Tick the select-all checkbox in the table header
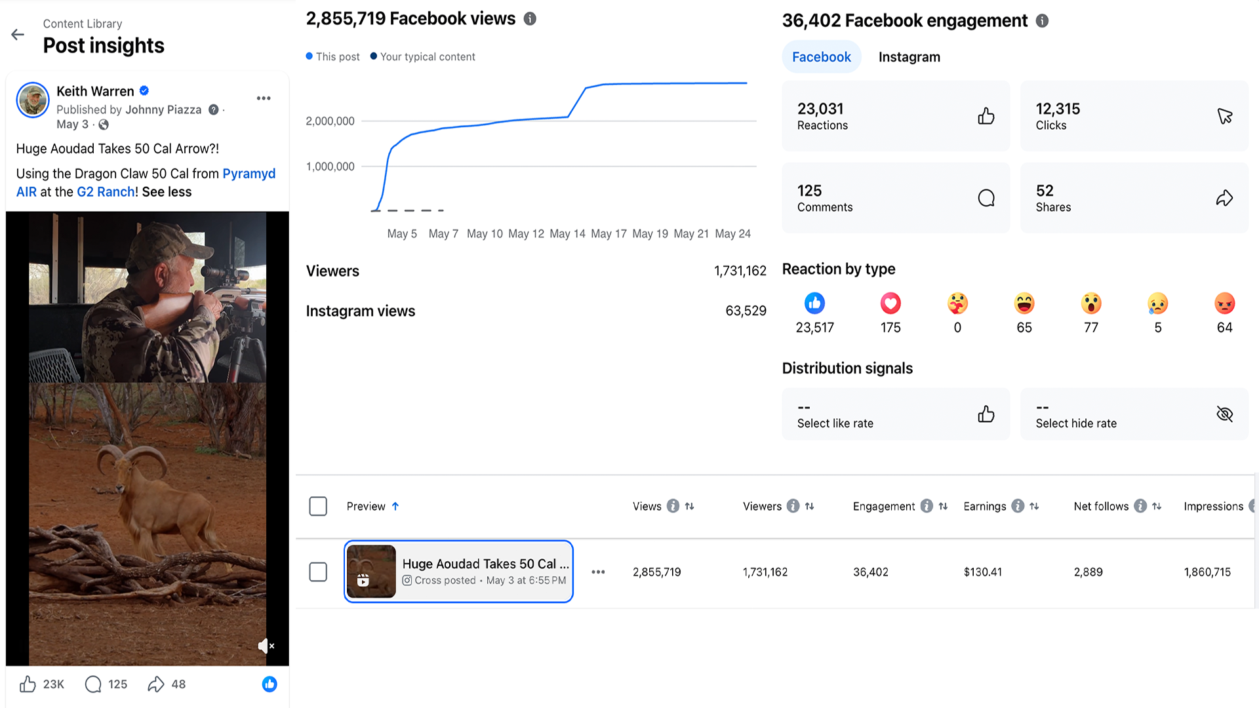Screen dimensions: 1259x708 (x=318, y=506)
